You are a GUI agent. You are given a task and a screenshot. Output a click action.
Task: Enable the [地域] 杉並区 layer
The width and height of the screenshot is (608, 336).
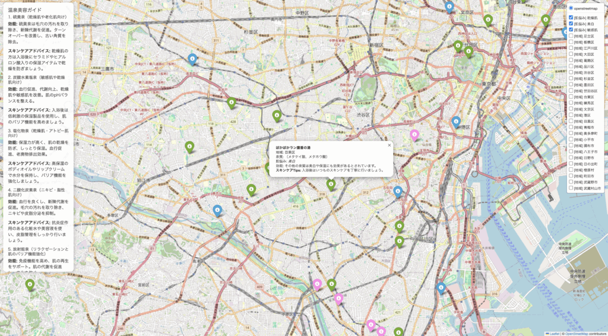coord(571,78)
